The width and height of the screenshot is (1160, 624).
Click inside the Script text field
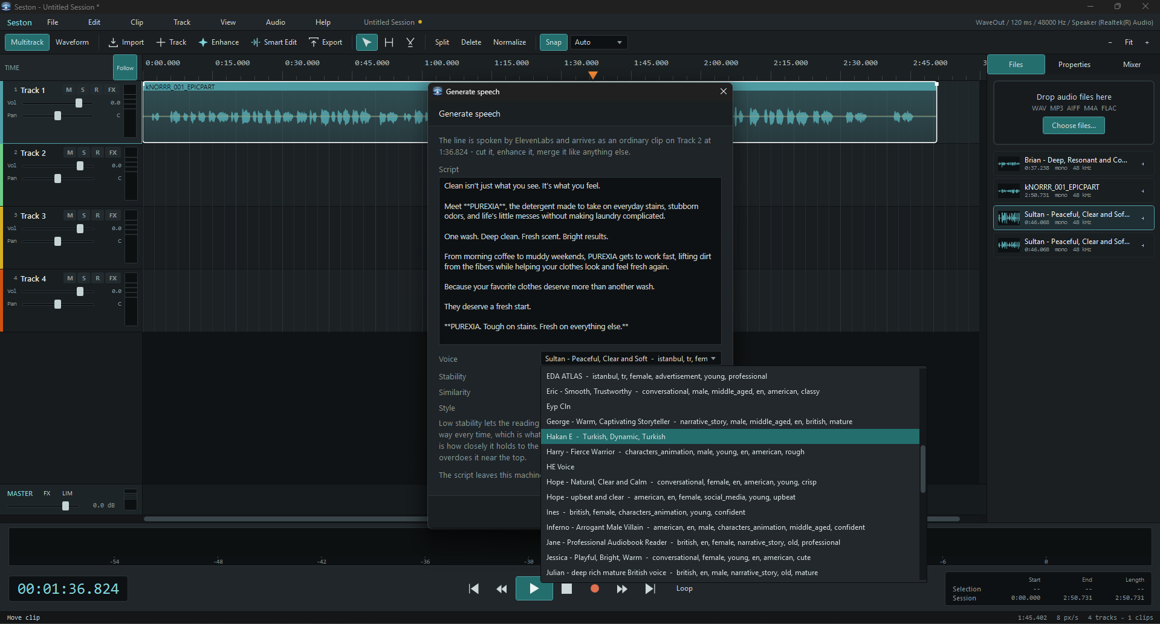pos(580,261)
